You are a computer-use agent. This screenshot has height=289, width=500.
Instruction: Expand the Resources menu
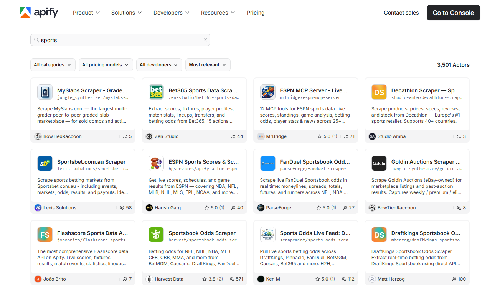pos(218,13)
